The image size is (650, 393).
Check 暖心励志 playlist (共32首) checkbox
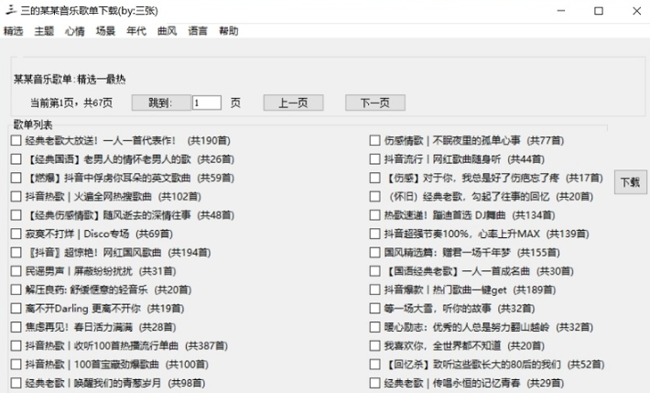374,327
